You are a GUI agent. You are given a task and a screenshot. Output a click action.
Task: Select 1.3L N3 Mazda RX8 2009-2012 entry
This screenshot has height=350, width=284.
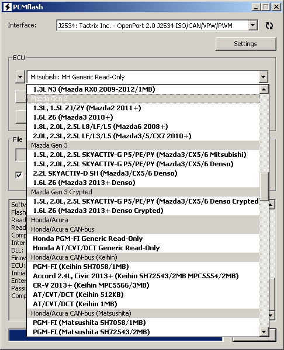pyautogui.click(x=143, y=89)
